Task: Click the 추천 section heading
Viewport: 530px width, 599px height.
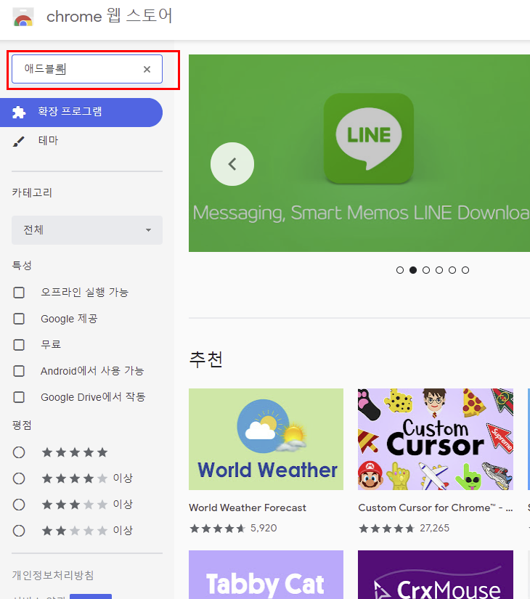Action: click(x=205, y=359)
